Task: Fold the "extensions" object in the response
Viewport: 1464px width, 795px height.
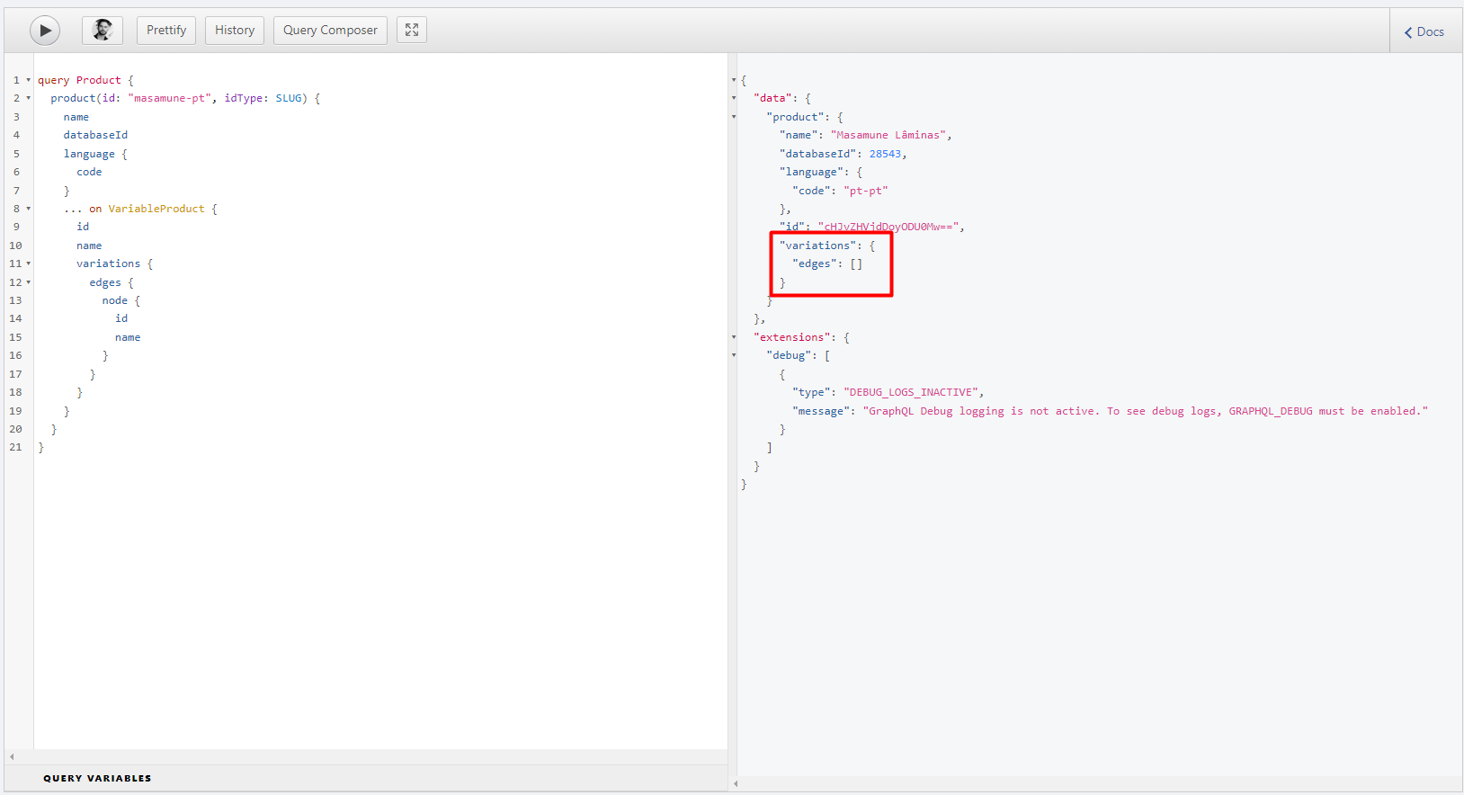Action: tap(734, 337)
